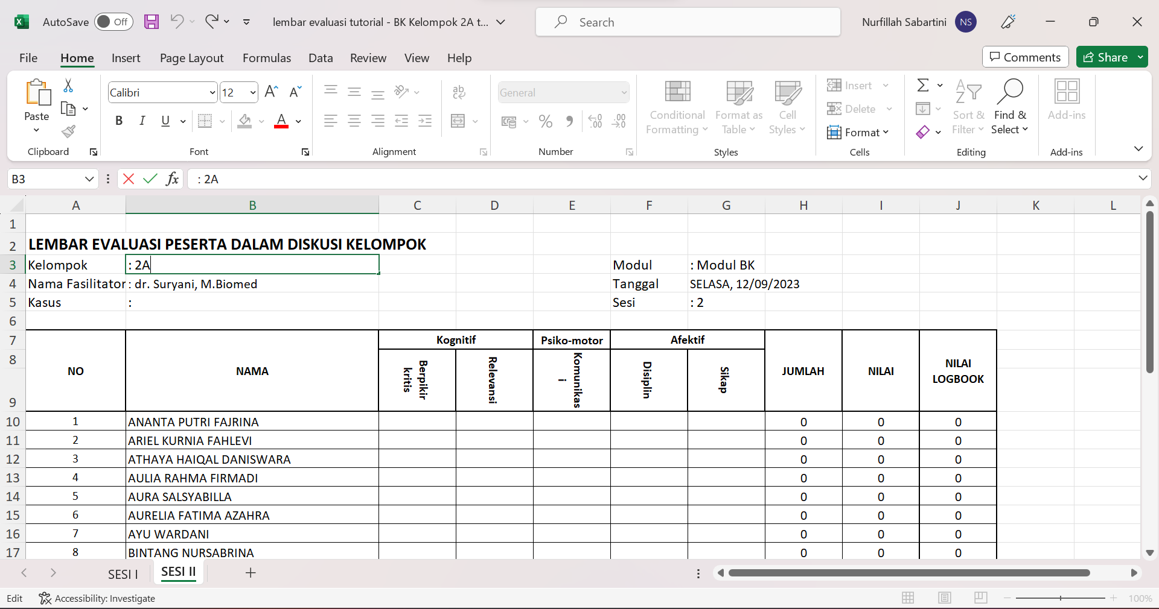Toggle Italic formatting
Screen dimensions: 1159x609
point(142,121)
